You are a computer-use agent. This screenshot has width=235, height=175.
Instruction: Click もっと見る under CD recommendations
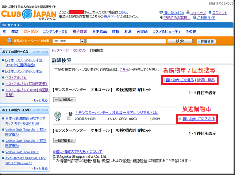click(41, 101)
